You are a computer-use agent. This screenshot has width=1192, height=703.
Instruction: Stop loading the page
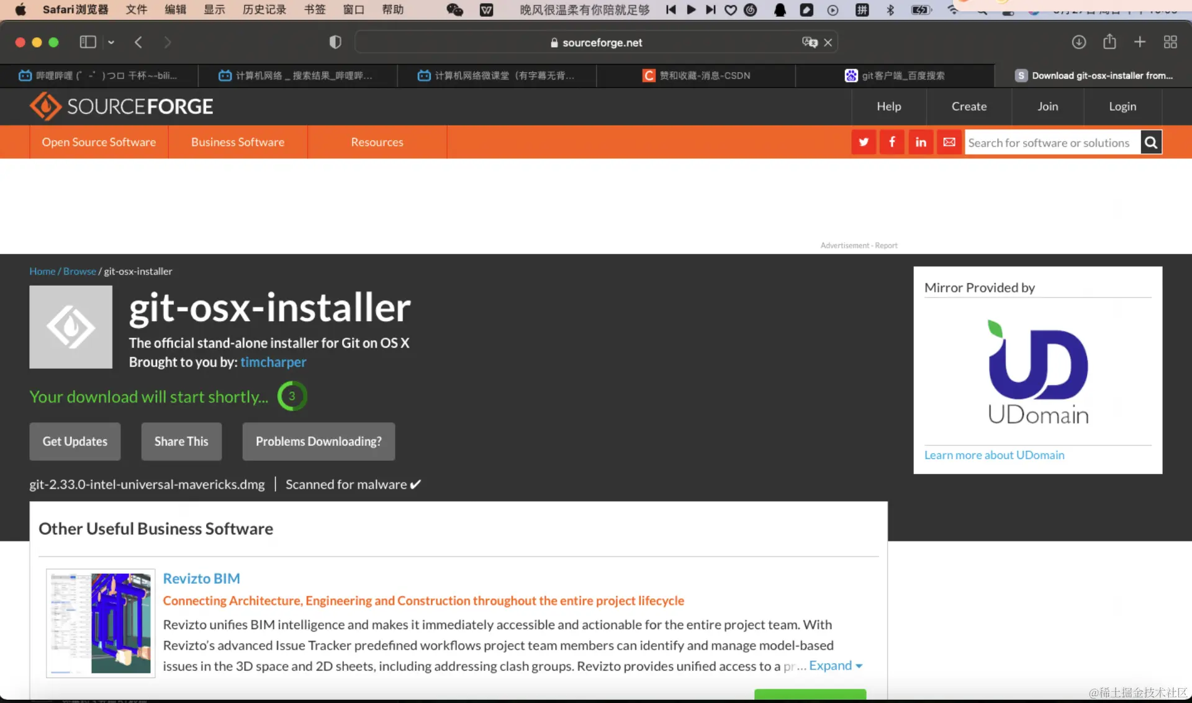(828, 43)
